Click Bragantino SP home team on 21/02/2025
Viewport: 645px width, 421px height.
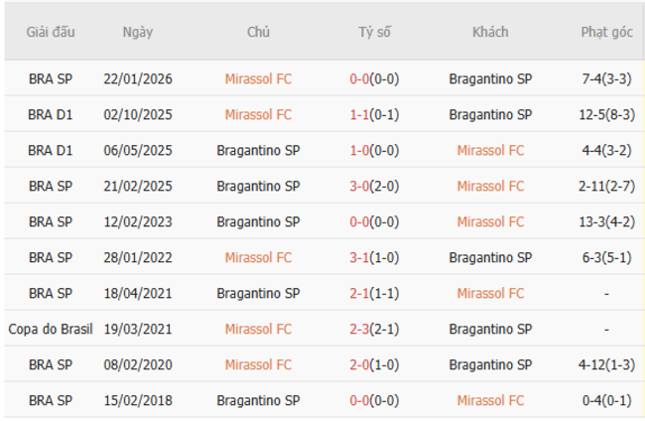tap(258, 186)
